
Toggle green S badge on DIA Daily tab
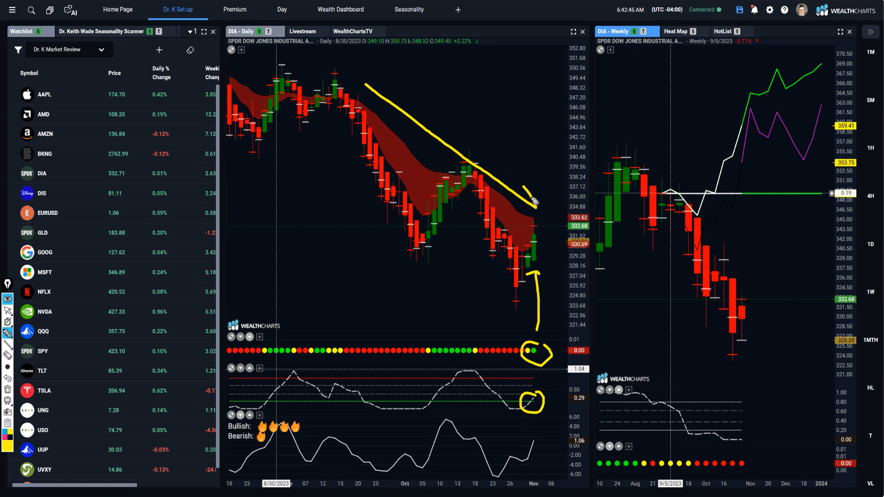[260, 31]
